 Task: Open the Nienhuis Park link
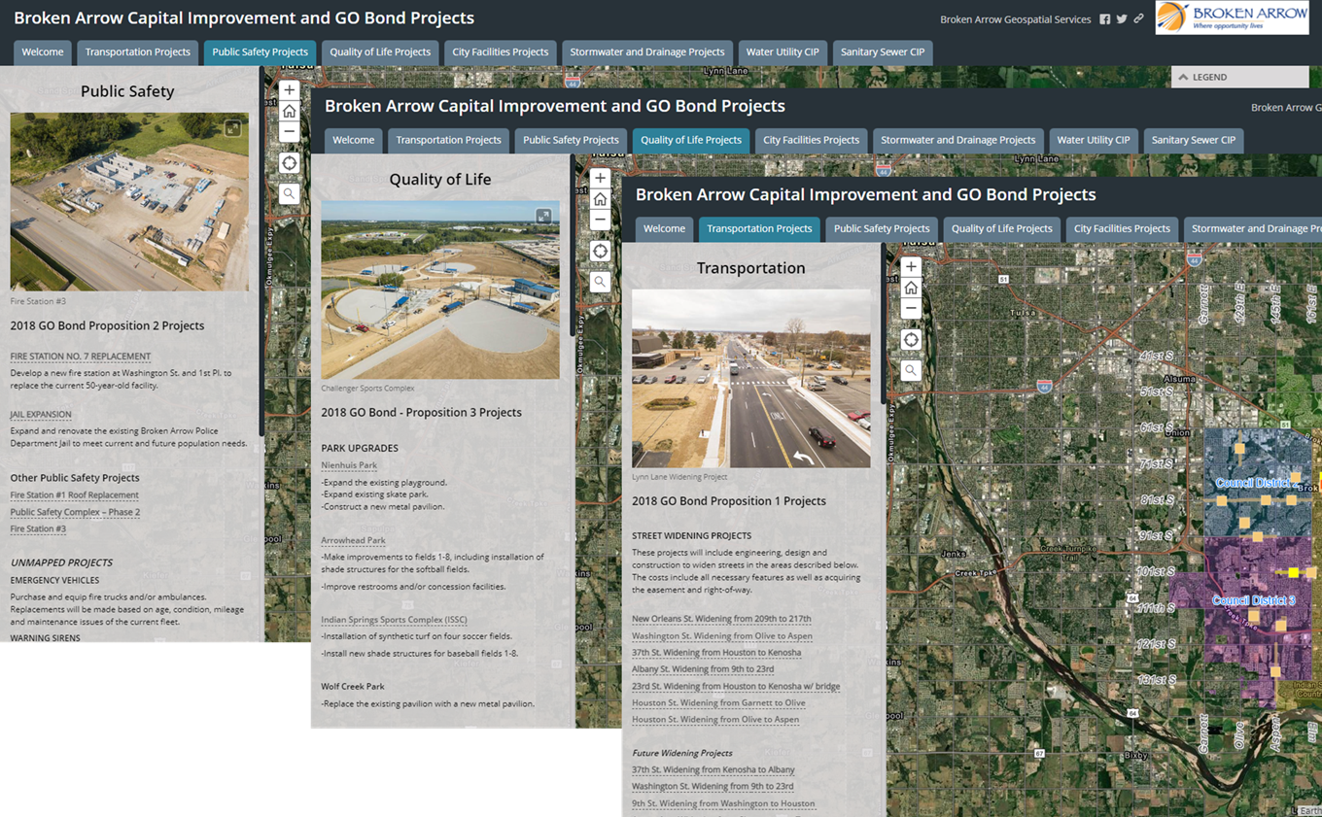click(349, 465)
